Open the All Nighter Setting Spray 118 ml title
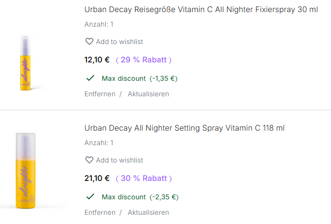 click(x=184, y=128)
